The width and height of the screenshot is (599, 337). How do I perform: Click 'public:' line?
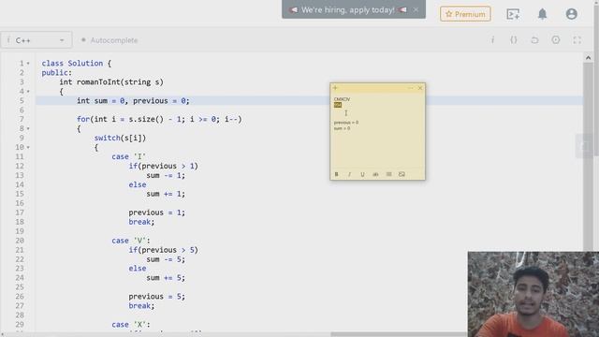56,73
